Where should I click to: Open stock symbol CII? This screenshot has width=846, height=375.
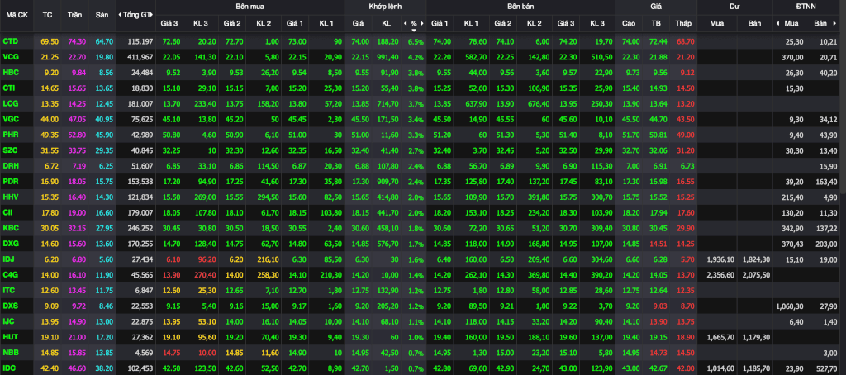tap(8, 212)
